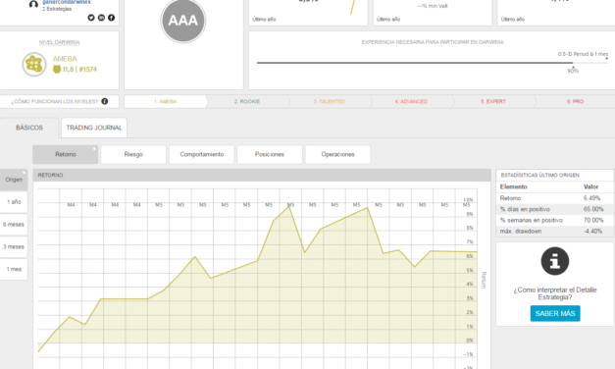This screenshot has width=615, height=369.
Task: Click the Elemento column header
Action: 513,186
